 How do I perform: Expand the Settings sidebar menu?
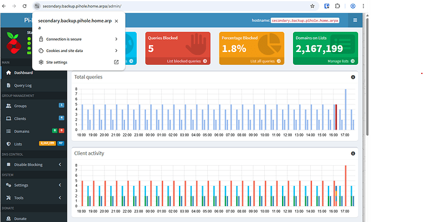[34, 185]
